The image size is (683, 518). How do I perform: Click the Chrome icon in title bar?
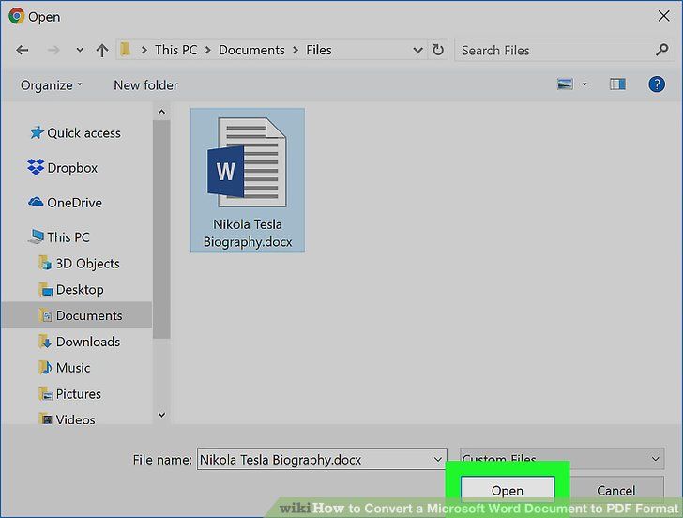pyautogui.click(x=17, y=16)
